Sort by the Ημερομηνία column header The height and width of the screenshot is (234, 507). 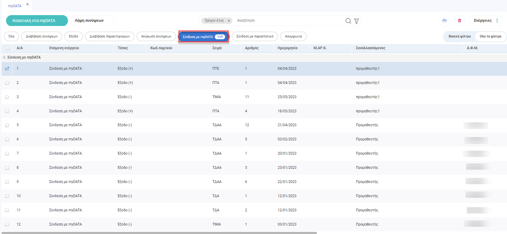click(287, 48)
